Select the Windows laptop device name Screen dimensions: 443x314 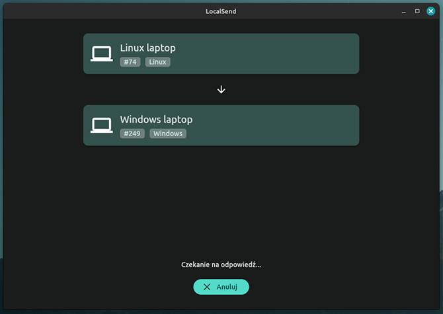156,120
